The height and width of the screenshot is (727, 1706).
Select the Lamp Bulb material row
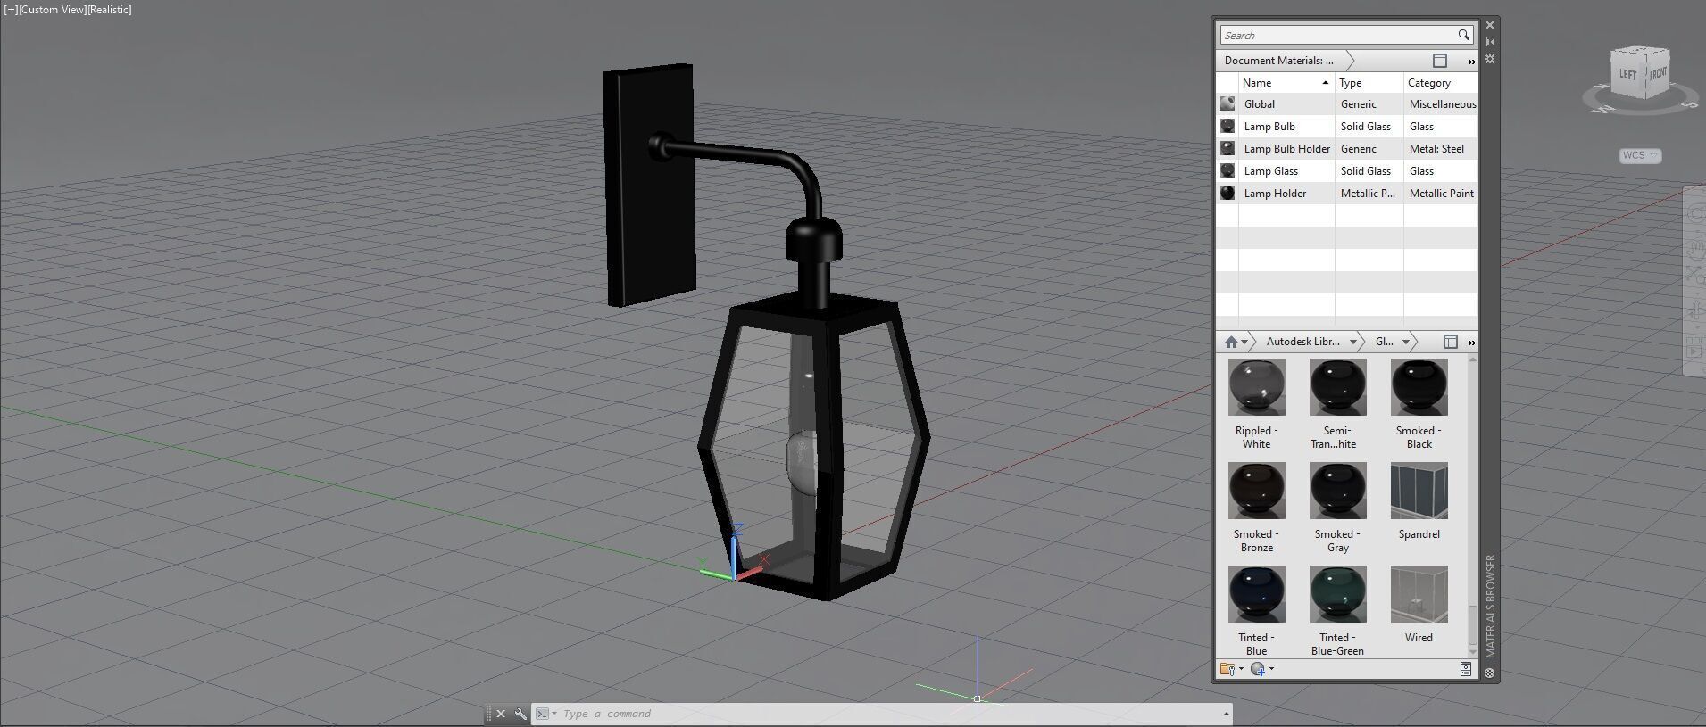[x=1346, y=127]
